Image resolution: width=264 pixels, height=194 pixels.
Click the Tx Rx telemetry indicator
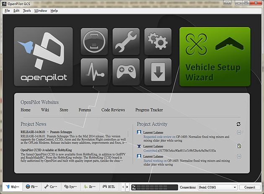pyautogui.click(x=154, y=187)
